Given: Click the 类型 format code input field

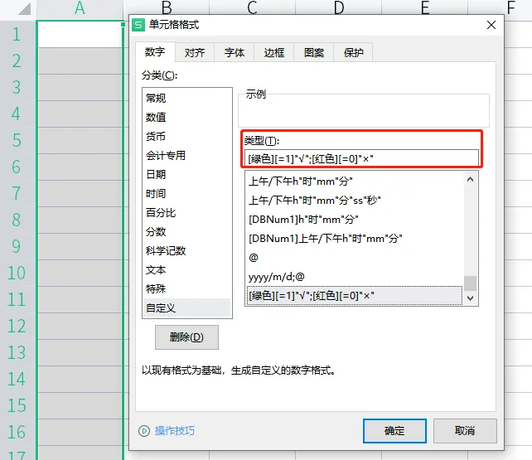Looking at the screenshot, I should [x=361, y=158].
